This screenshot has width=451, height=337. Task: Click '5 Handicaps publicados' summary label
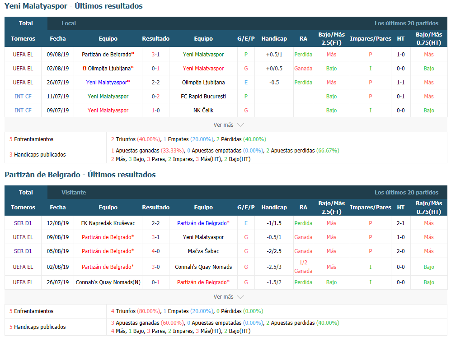point(38,327)
